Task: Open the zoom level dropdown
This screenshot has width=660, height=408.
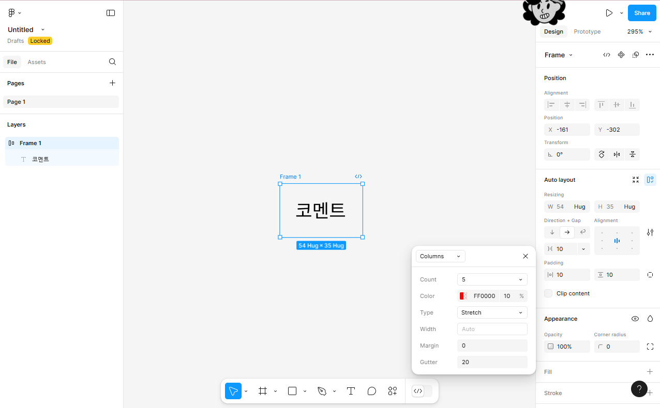Action: tap(640, 32)
